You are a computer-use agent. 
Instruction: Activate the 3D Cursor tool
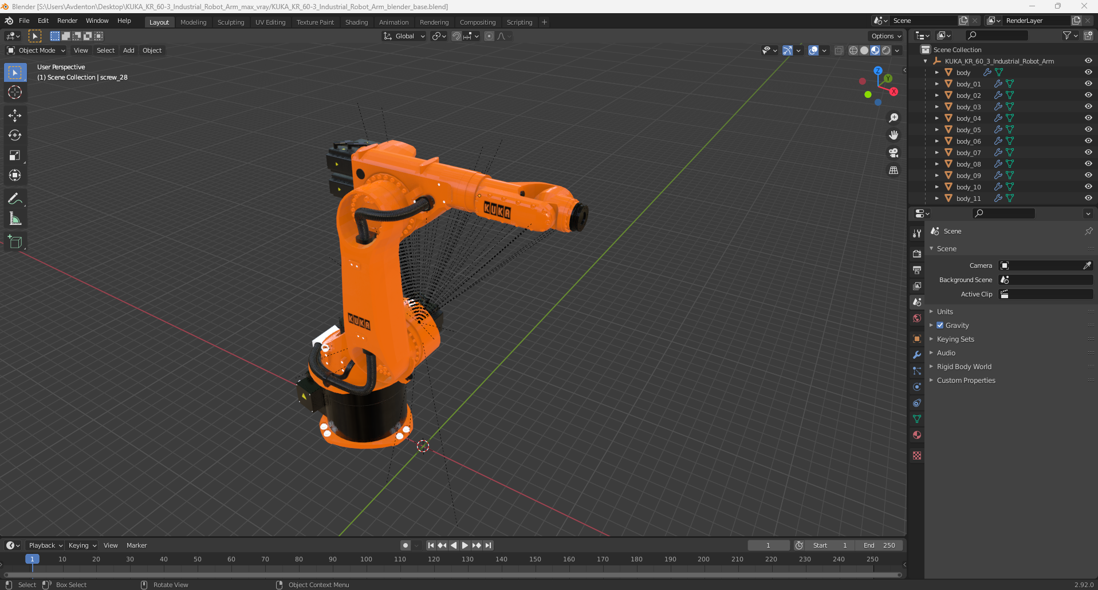15,92
